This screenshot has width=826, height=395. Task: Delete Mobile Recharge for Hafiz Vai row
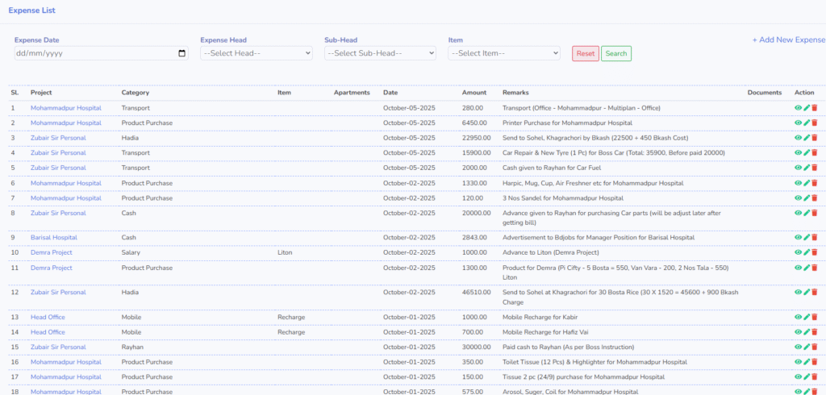[815, 332]
